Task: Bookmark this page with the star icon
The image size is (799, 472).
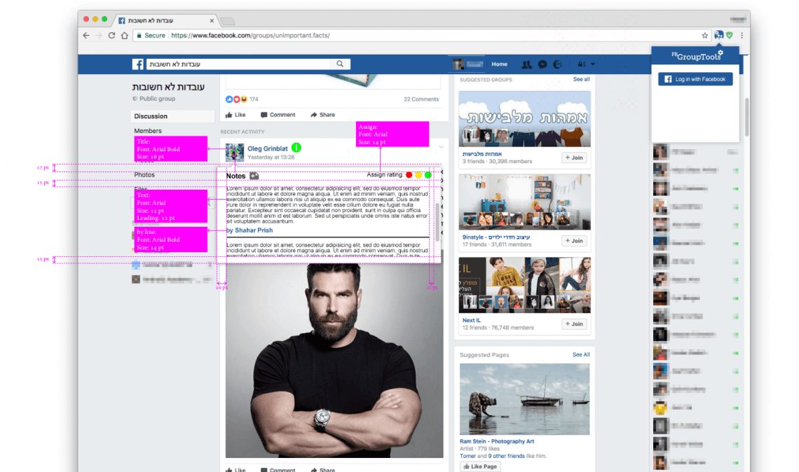Action: 704,36
